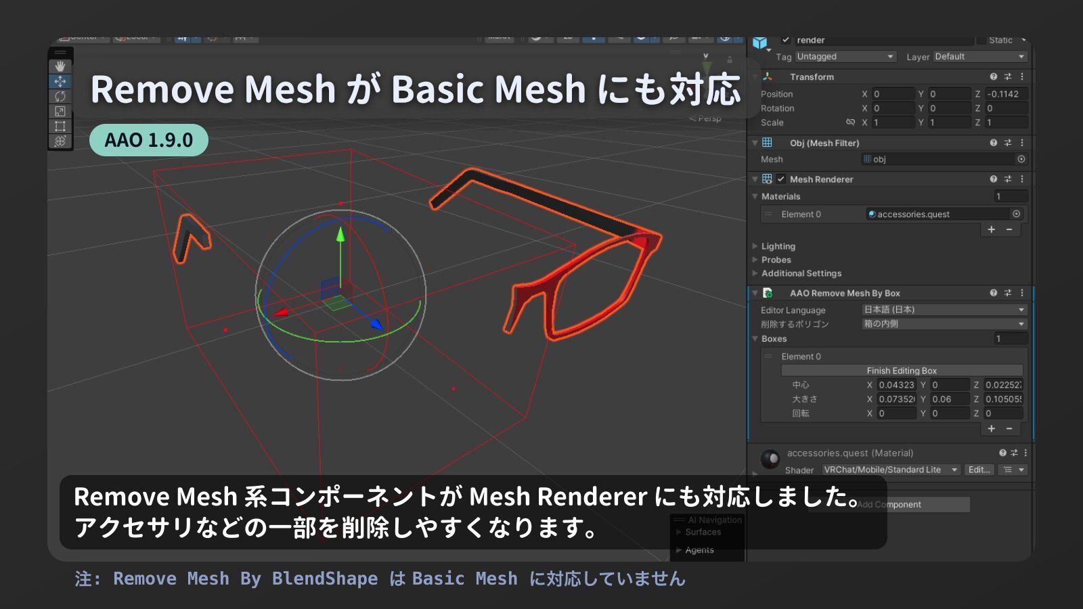Expand Additional Settings foldout
Viewport: 1083px width, 609px height.
[x=801, y=273]
